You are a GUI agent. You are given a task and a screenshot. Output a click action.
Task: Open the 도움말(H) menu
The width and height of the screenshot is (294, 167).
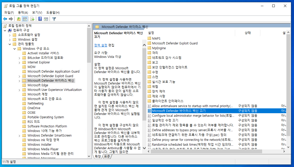click(x=53, y=13)
